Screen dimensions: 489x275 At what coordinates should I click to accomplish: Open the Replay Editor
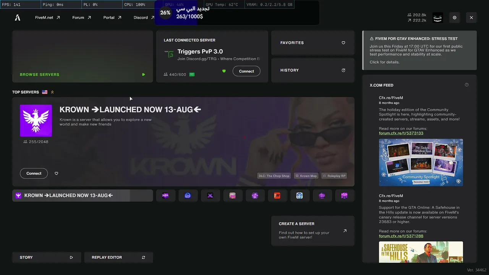pos(118,257)
